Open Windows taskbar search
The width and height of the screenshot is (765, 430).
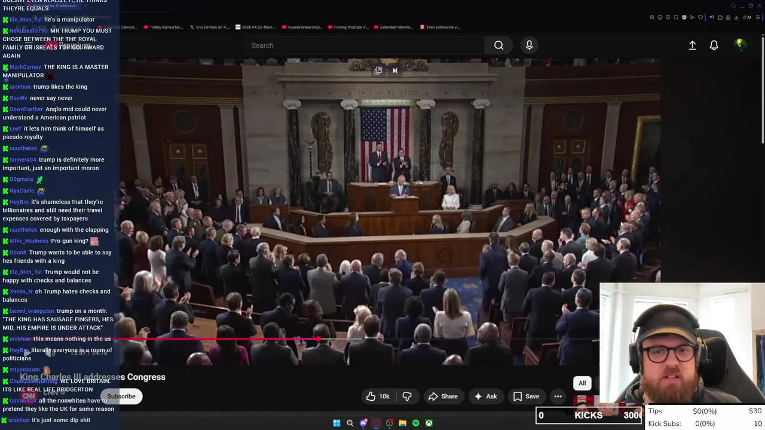coord(350,423)
